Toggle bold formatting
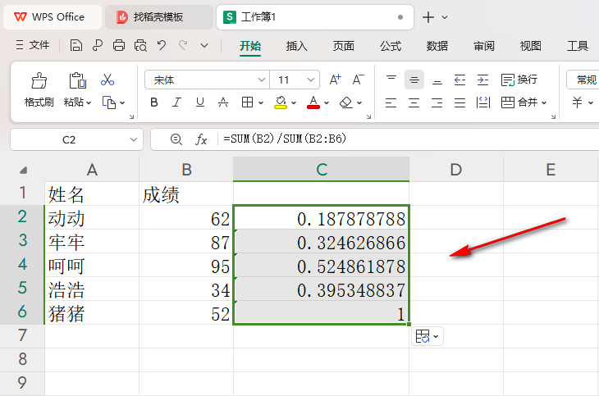Screen dimensions: 599x396 coord(154,102)
